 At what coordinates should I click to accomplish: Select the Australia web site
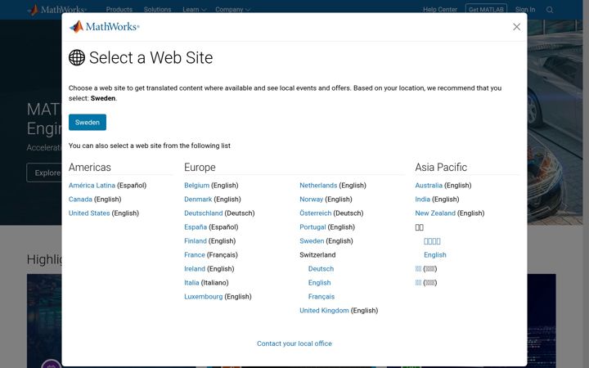[429, 186]
